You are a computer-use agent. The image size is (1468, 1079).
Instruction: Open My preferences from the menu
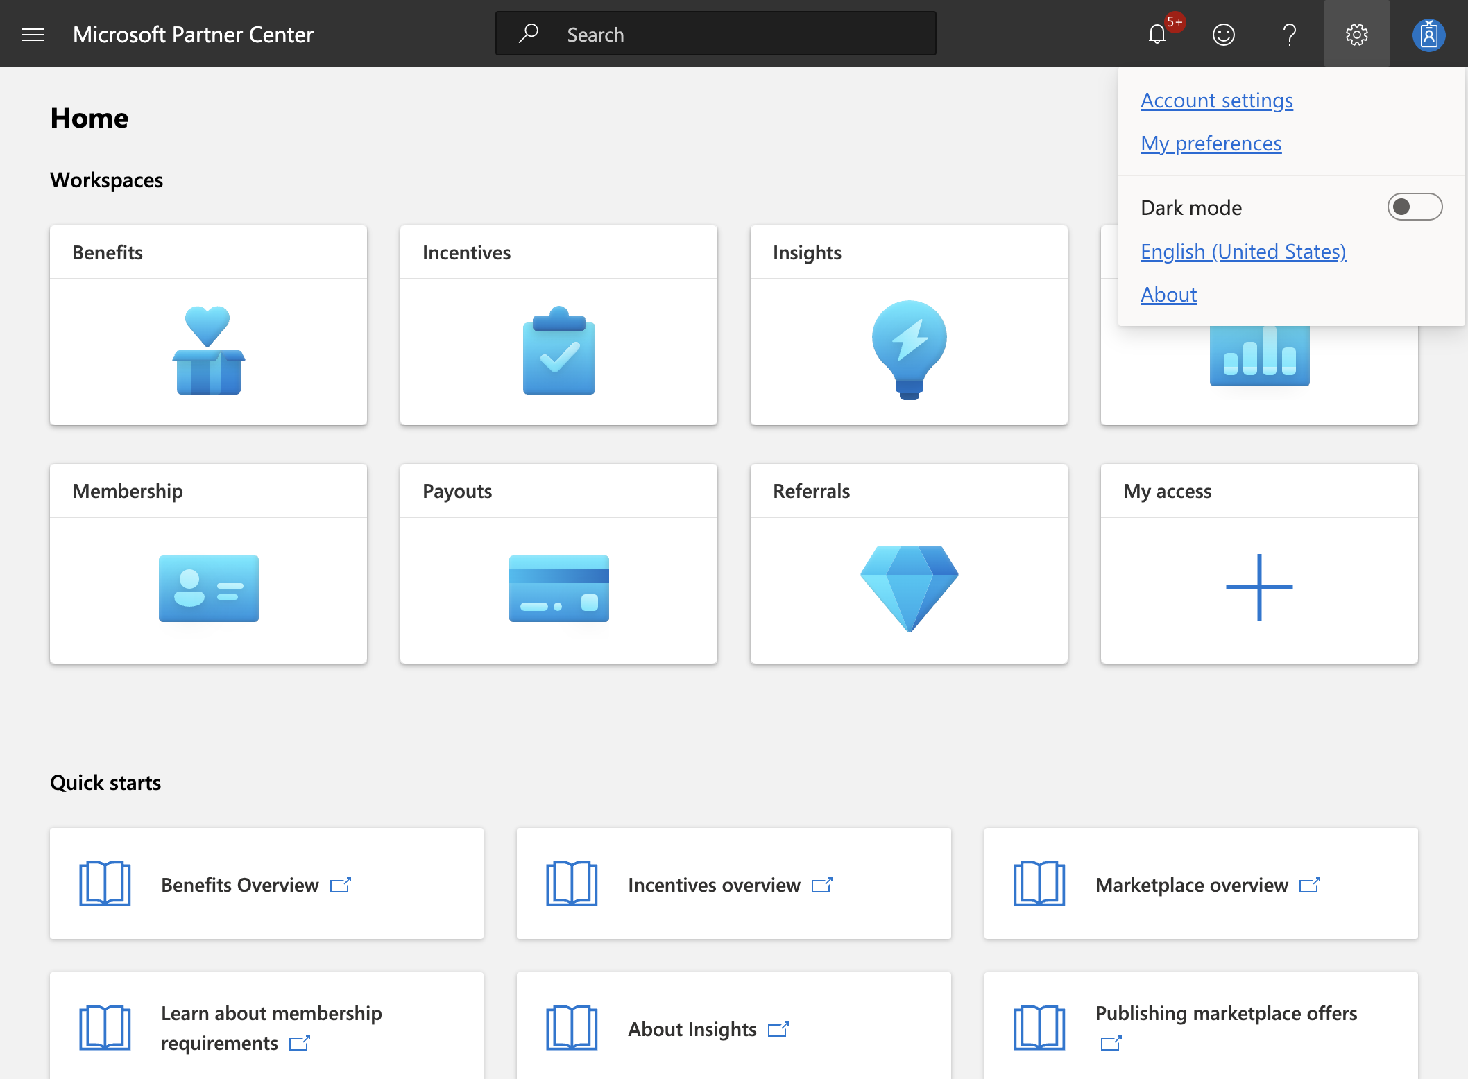point(1211,144)
